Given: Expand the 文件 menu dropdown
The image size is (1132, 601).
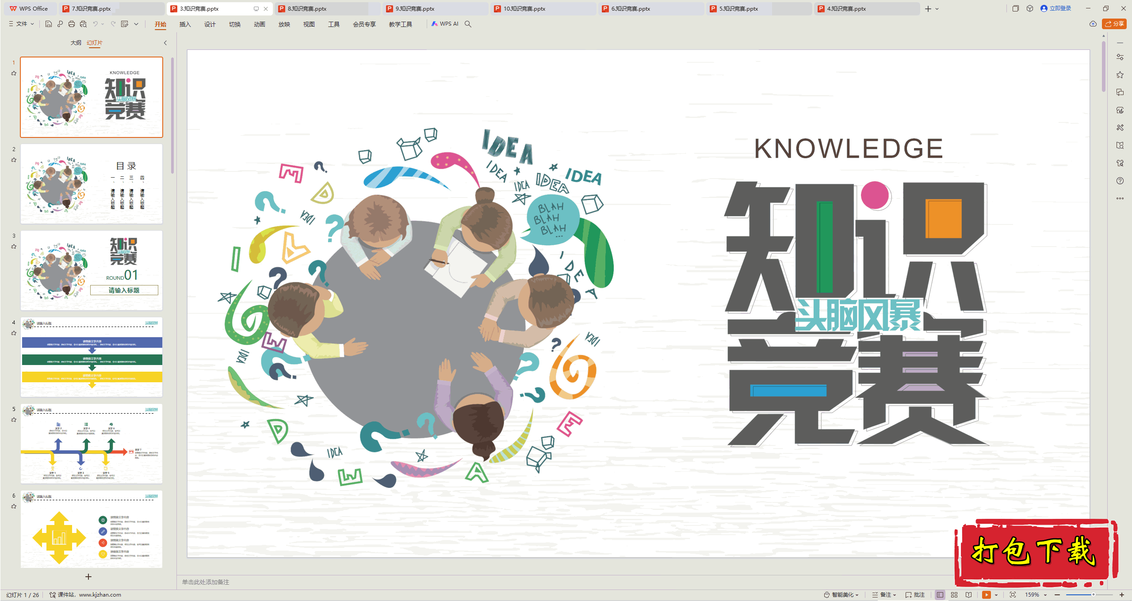Looking at the screenshot, I should (x=32, y=24).
